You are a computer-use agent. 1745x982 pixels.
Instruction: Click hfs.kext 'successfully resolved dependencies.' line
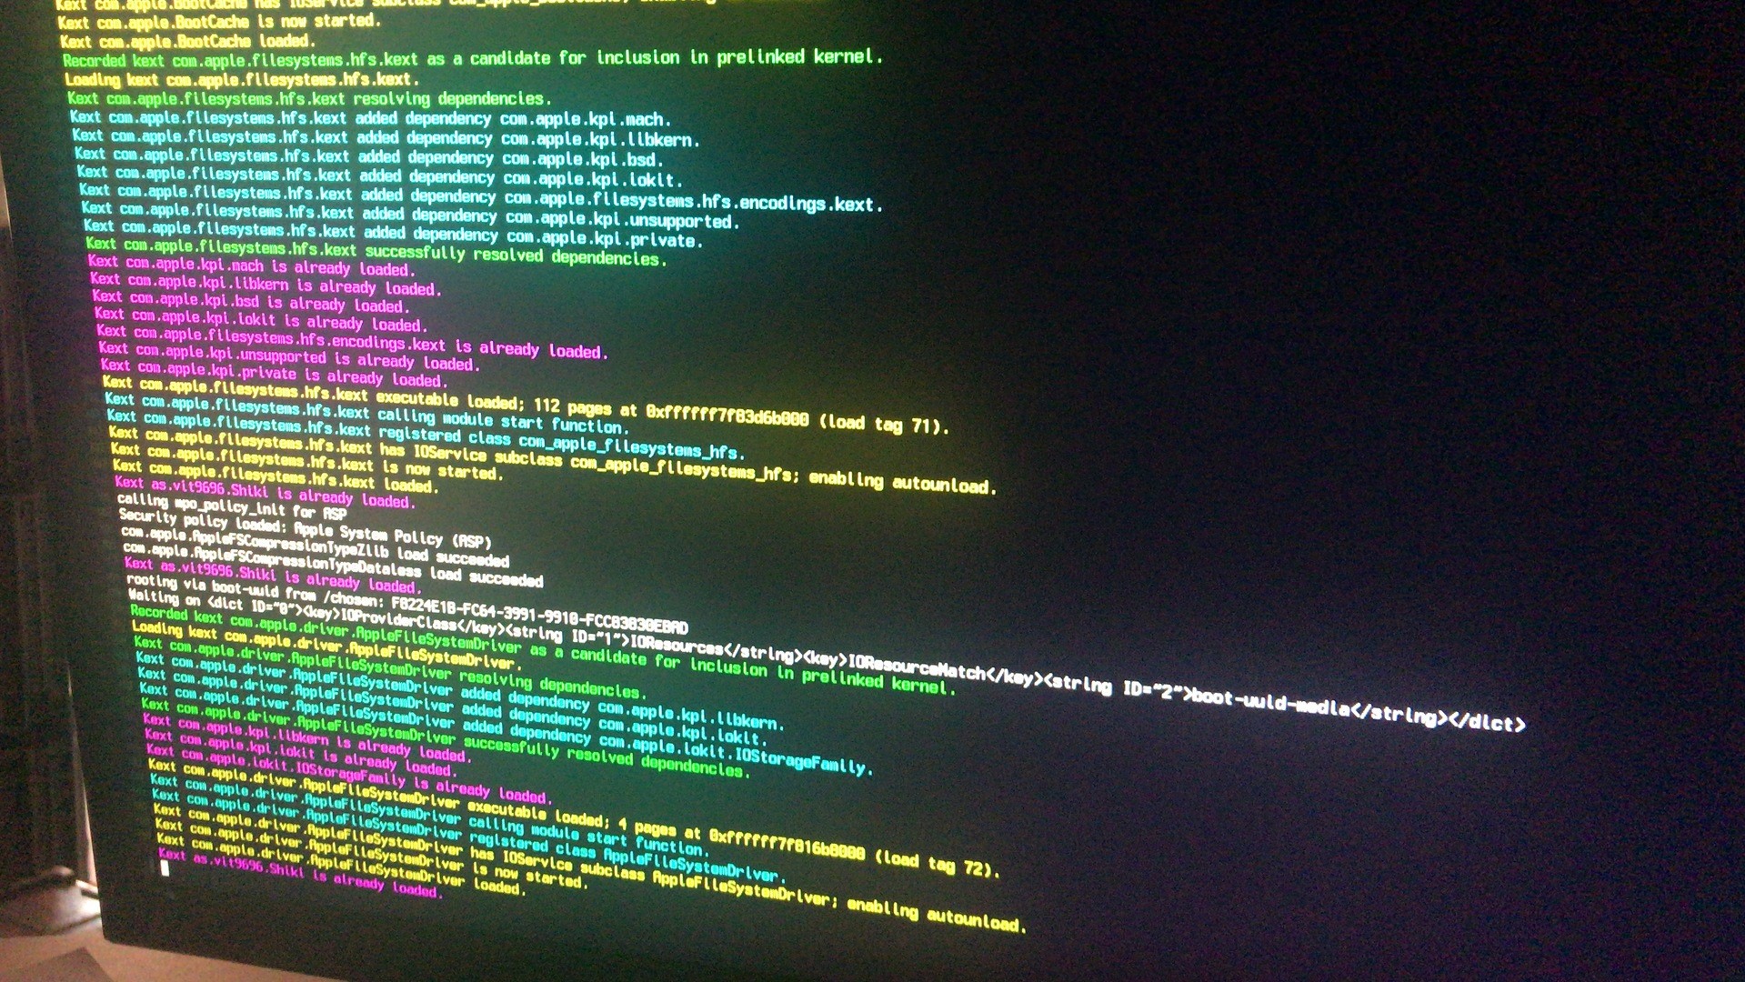point(376,252)
